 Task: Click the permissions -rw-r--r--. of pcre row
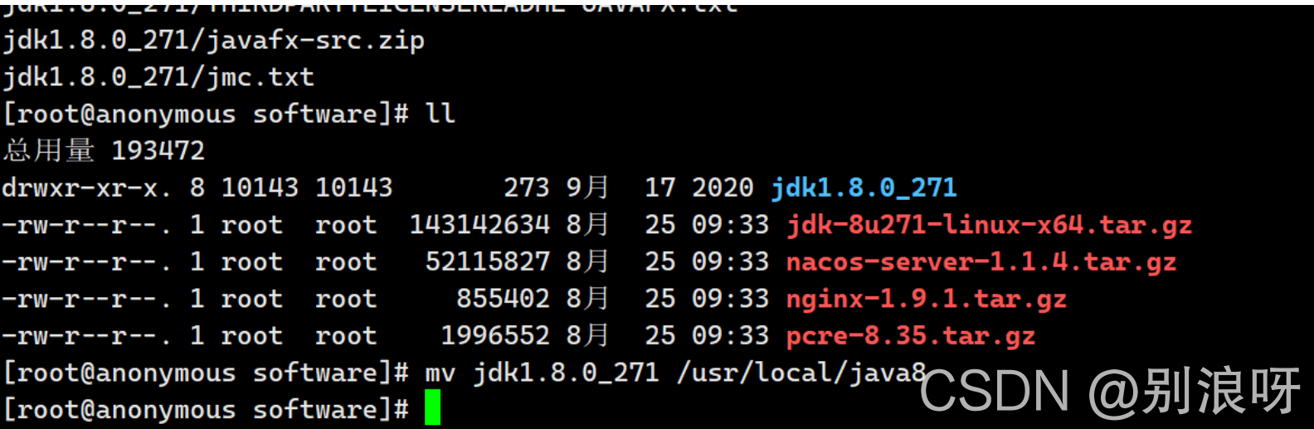point(86,336)
